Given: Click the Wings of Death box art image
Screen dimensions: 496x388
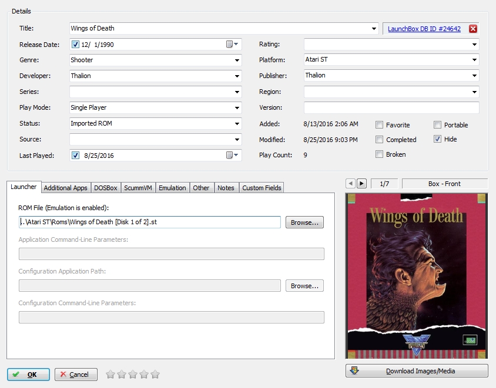Looking at the screenshot, I should 417,276.
